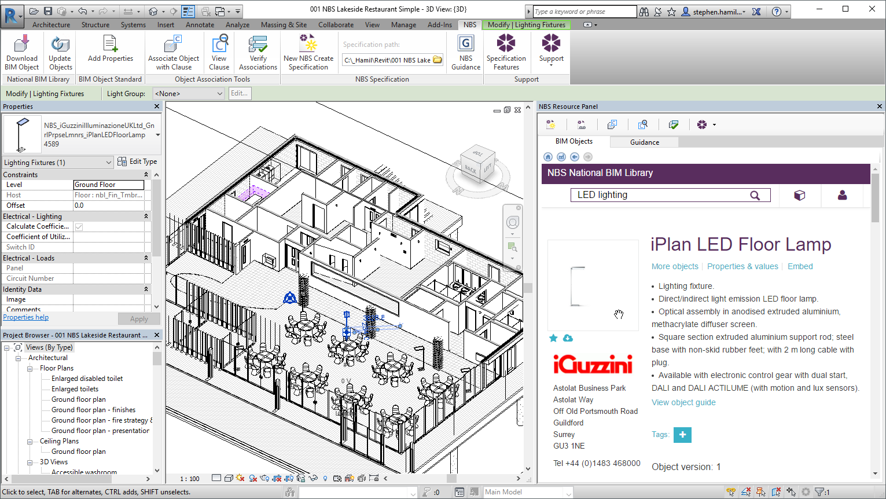Toggle shadows in the view control bar
The height and width of the screenshot is (499, 886).
point(241,478)
